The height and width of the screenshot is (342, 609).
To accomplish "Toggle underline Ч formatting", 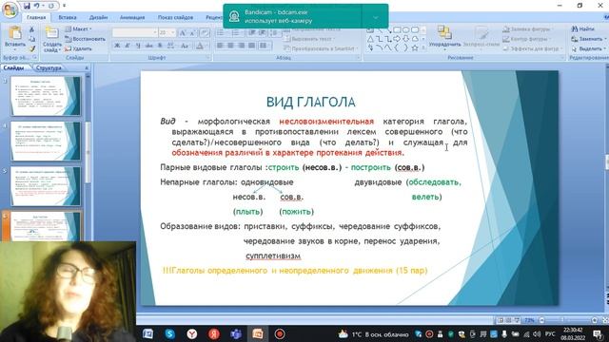I will coord(138,46).
